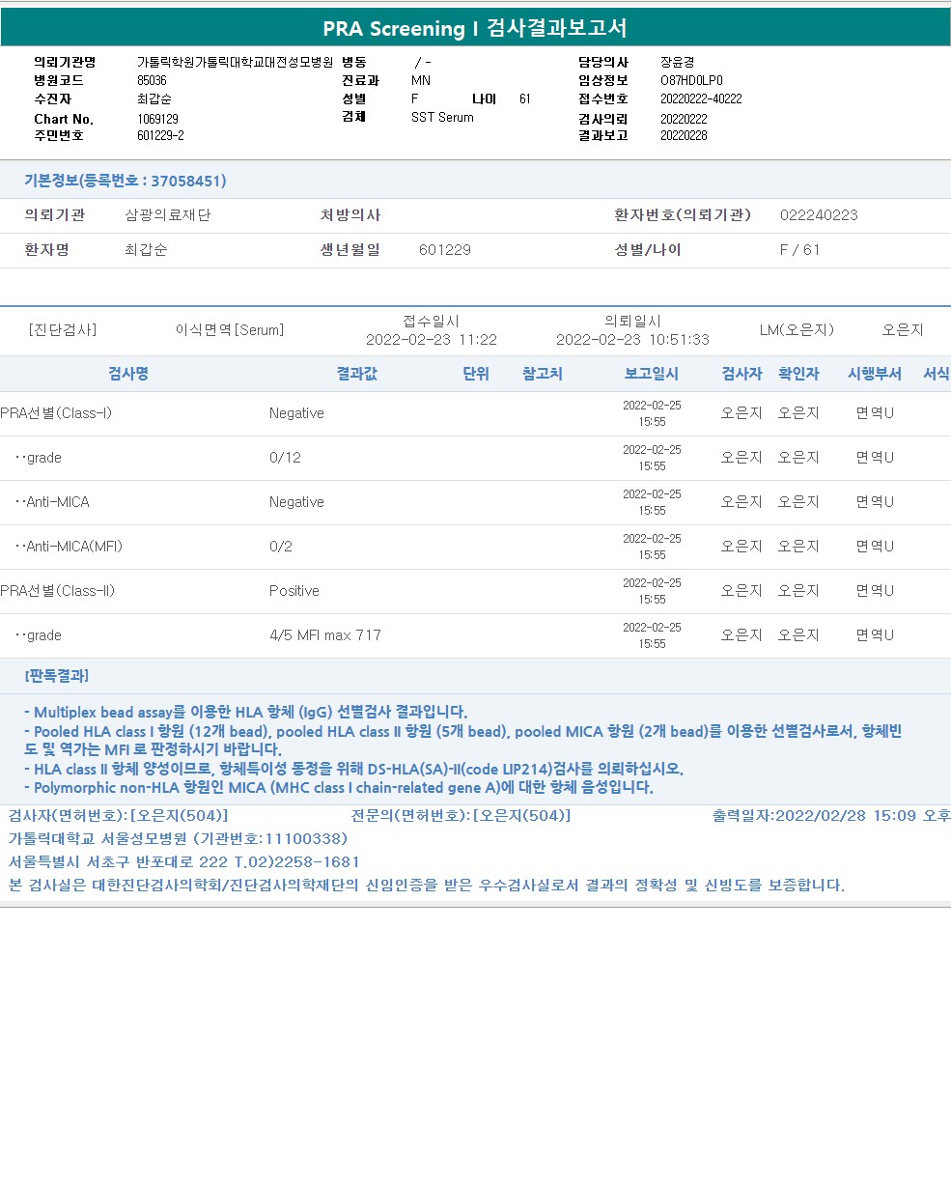
Task: Select the DS-HLA(SA)-II code LIP214 recommendation line
Action: click(353, 769)
